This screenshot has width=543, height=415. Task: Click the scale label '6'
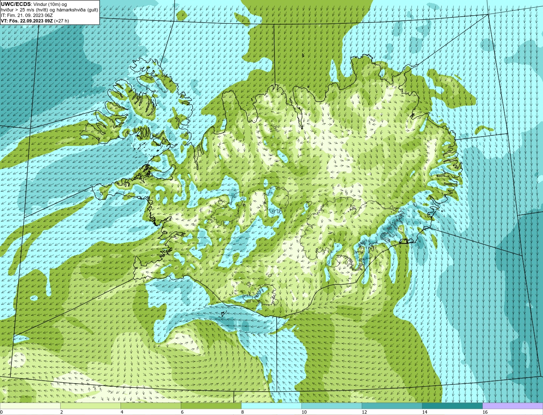[182, 412]
